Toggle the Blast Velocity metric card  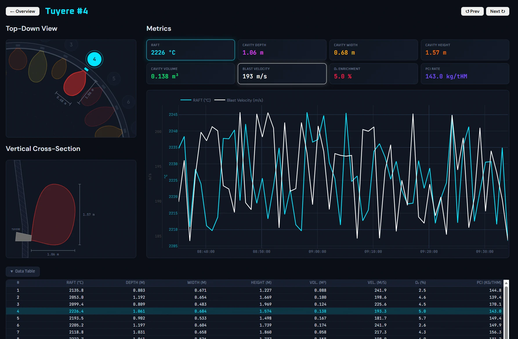click(x=282, y=74)
